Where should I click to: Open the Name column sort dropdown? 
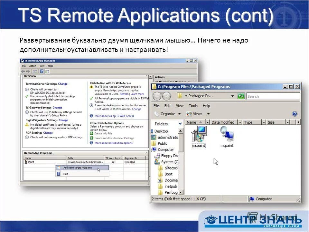pyautogui.click(x=207, y=122)
